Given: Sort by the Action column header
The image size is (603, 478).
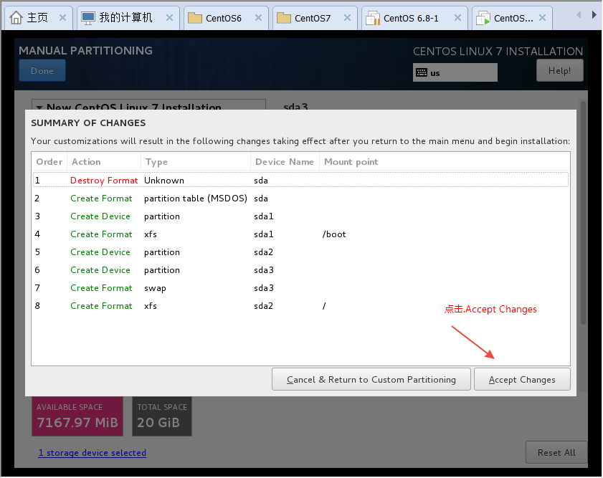Looking at the screenshot, I should point(104,162).
